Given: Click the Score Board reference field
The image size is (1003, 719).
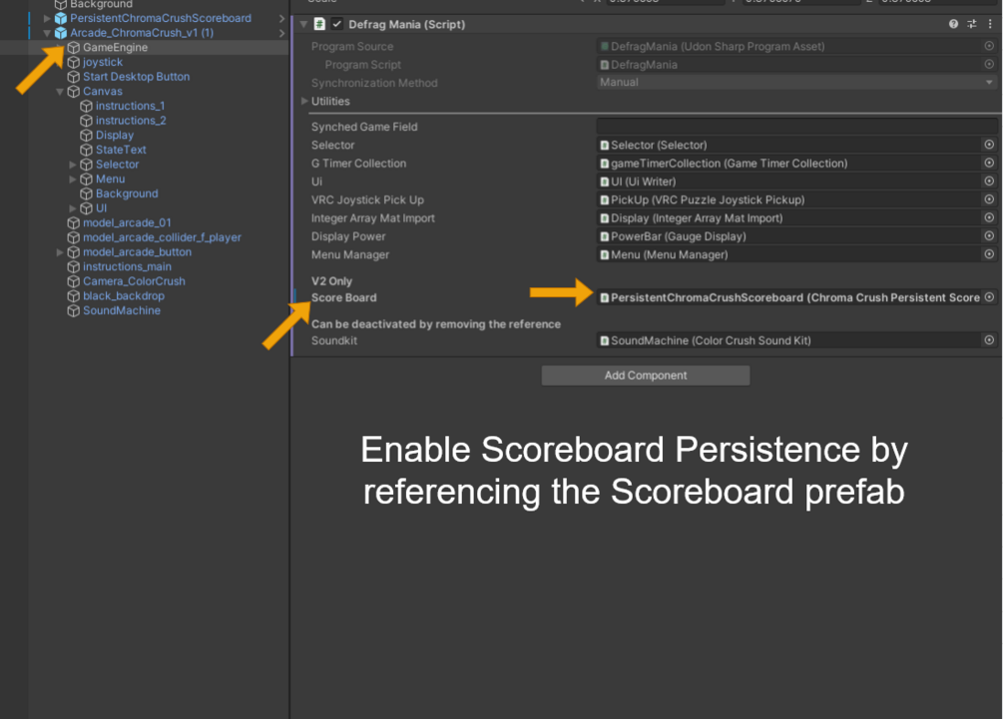Looking at the screenshot, I should tap(788, 297).
